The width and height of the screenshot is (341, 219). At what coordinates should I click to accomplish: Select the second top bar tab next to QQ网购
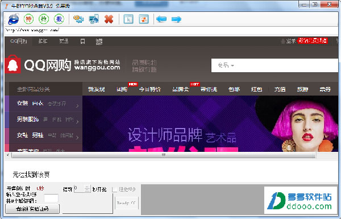(43, 41)
